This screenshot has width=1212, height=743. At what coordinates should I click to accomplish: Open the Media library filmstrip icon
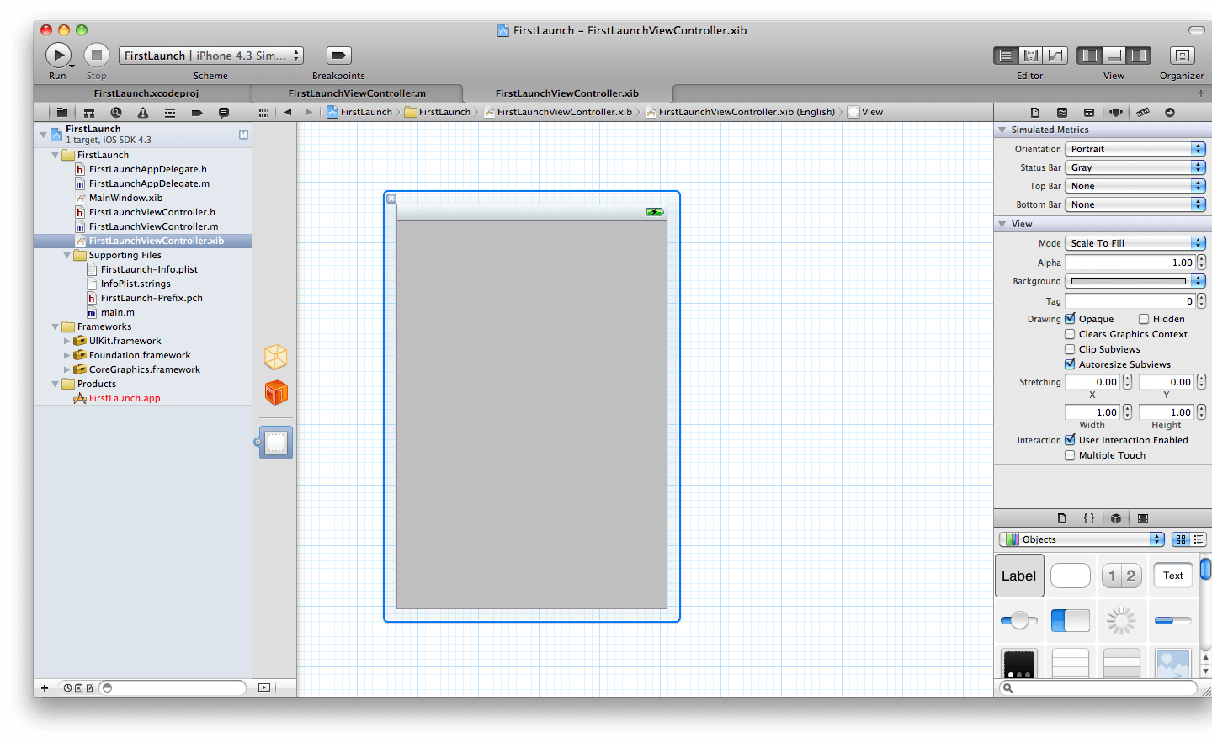tap(1143, 518)
